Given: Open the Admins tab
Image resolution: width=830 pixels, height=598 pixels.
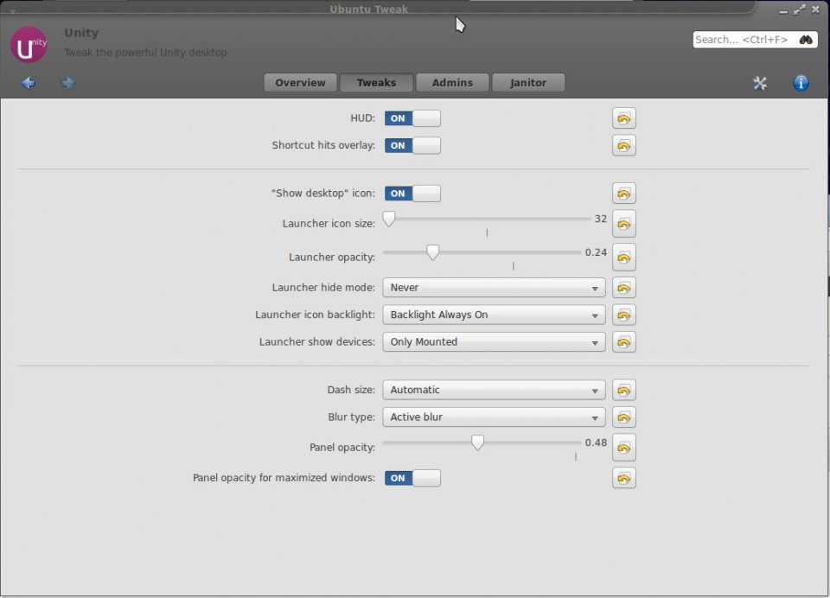Looking at the screenshot, I should (452, 83).
